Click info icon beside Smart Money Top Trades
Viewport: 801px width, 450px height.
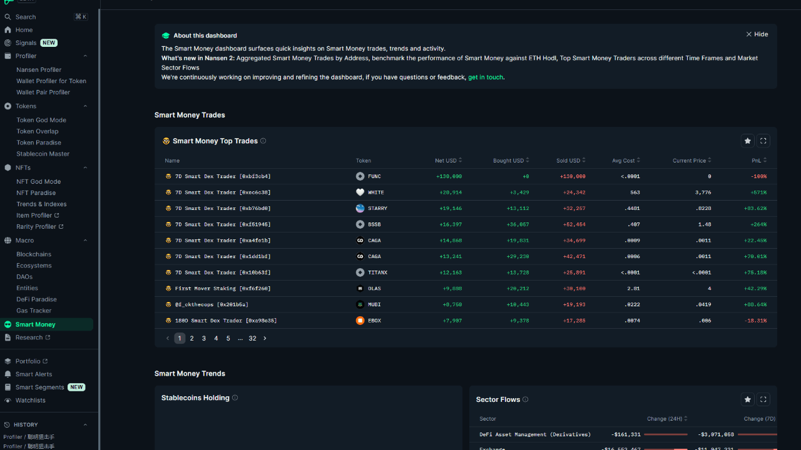(x=263, y=141)
